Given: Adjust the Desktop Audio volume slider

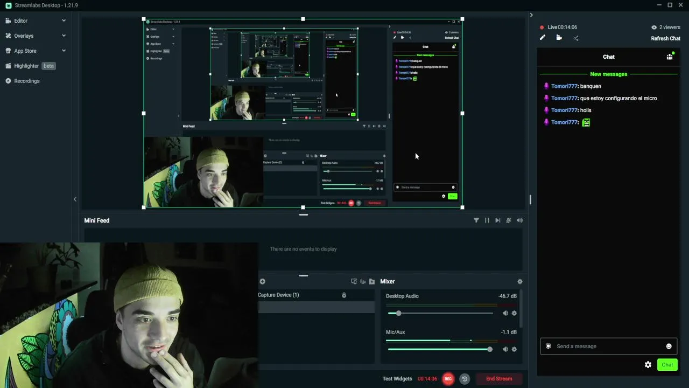Looking at the screenshot, I should click(440, 313).
